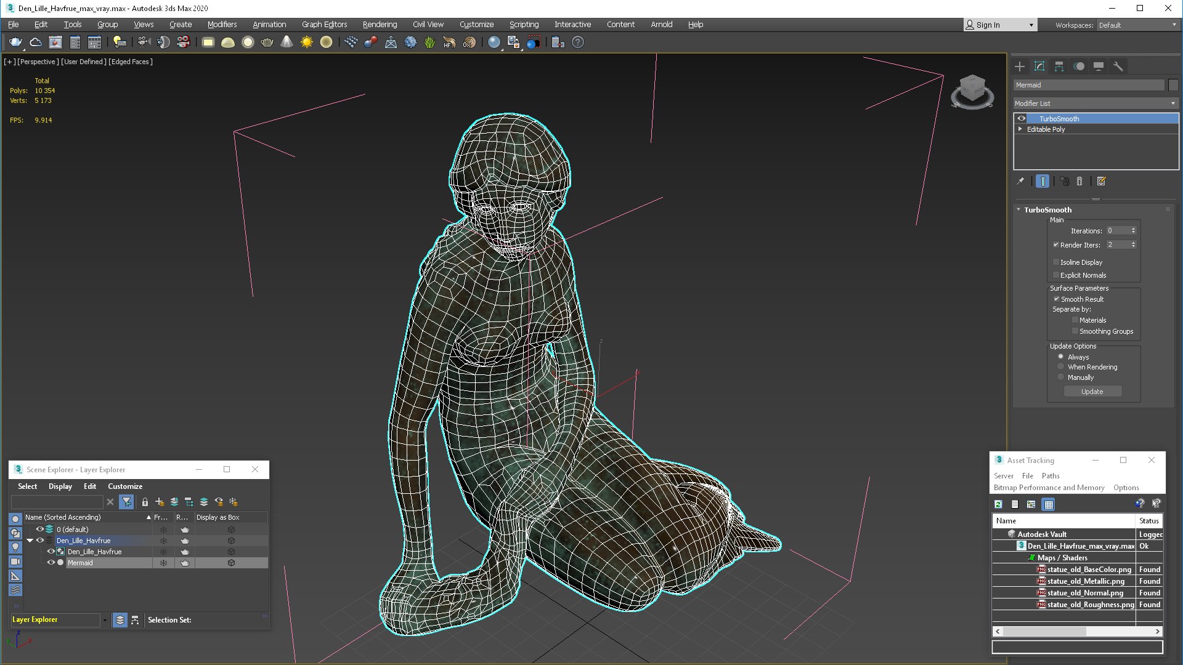Screen dimensions: 1183x665
Task: Open the Modifiers menu
Action: 222,25
